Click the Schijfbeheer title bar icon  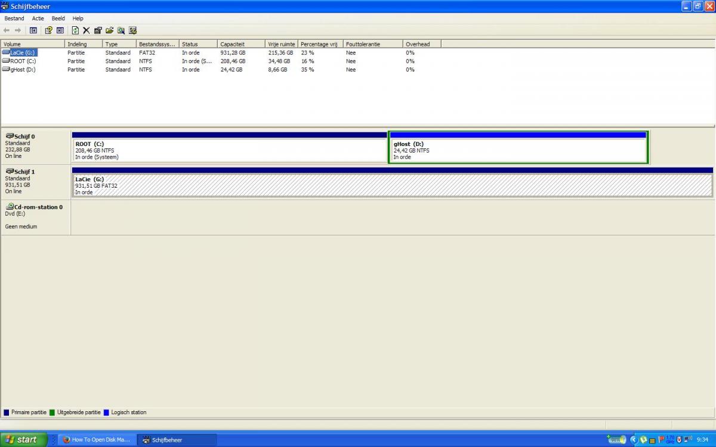[x=5, y=6]
